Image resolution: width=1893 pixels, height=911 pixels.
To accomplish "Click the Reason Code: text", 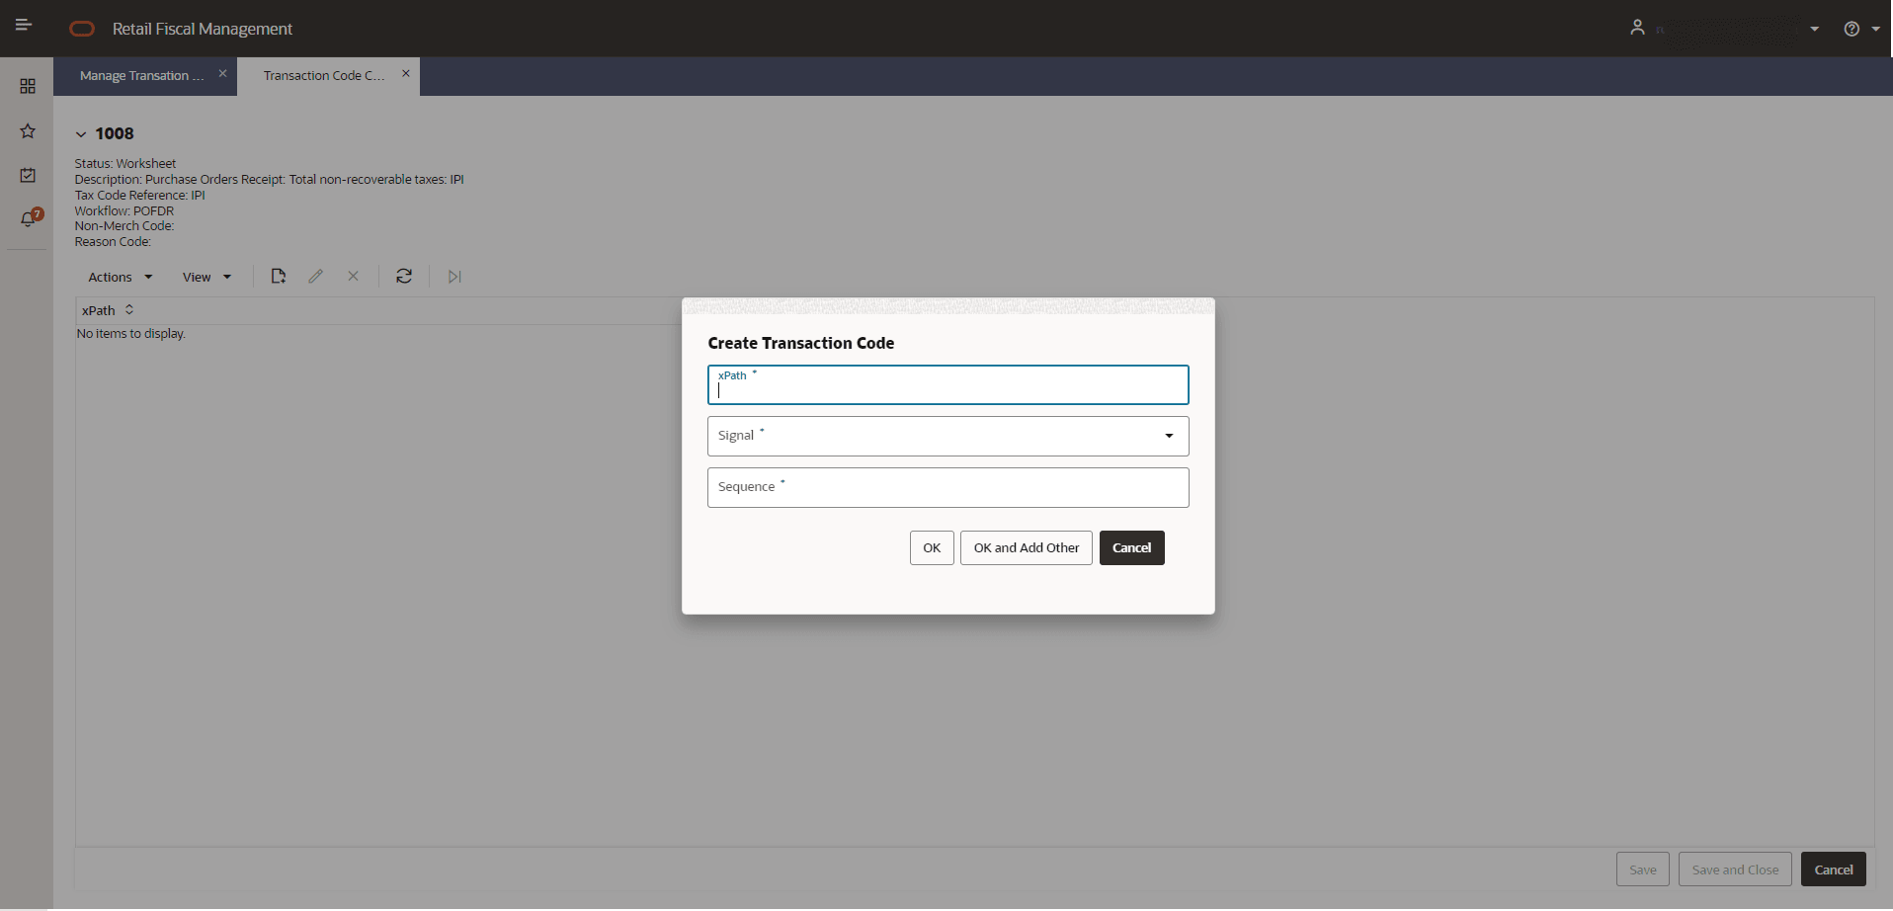I will tap(113, 242).
